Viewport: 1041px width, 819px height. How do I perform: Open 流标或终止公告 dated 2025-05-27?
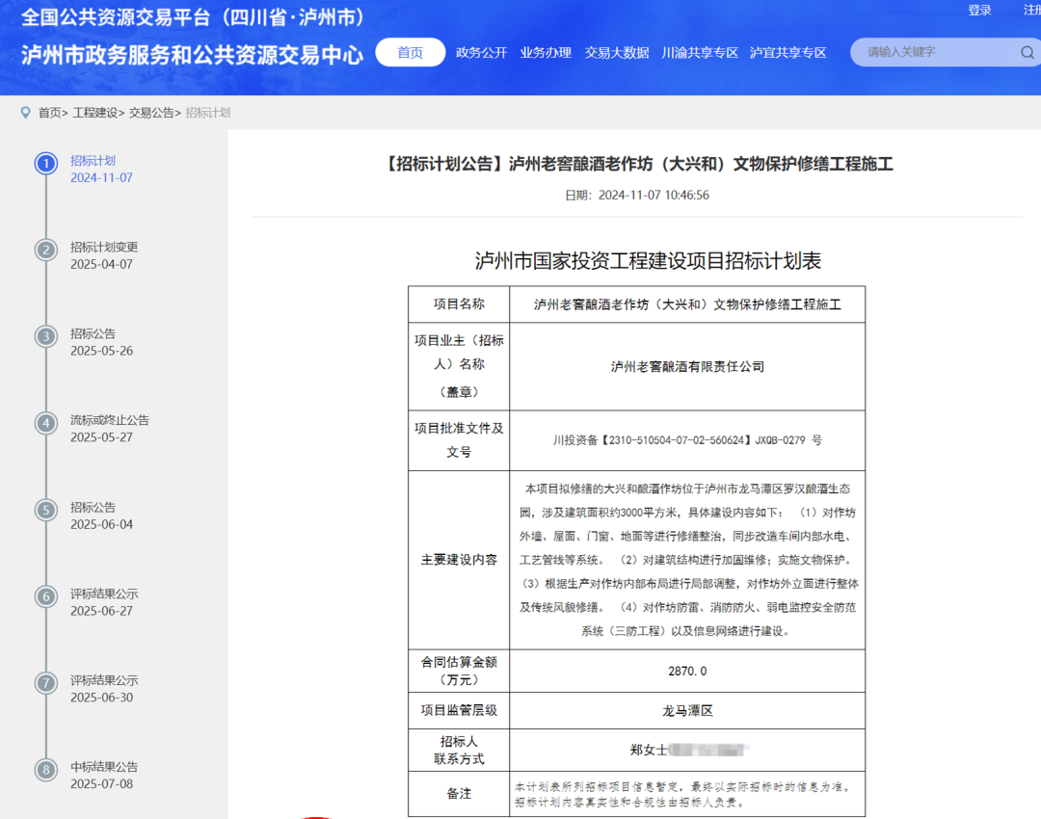point(110,420)
